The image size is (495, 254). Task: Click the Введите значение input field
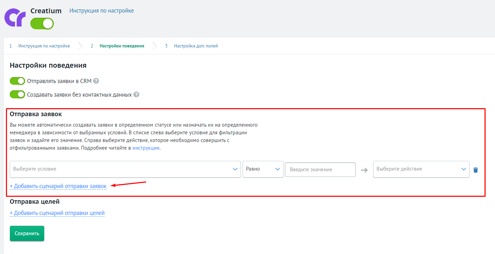pos(320,170)
